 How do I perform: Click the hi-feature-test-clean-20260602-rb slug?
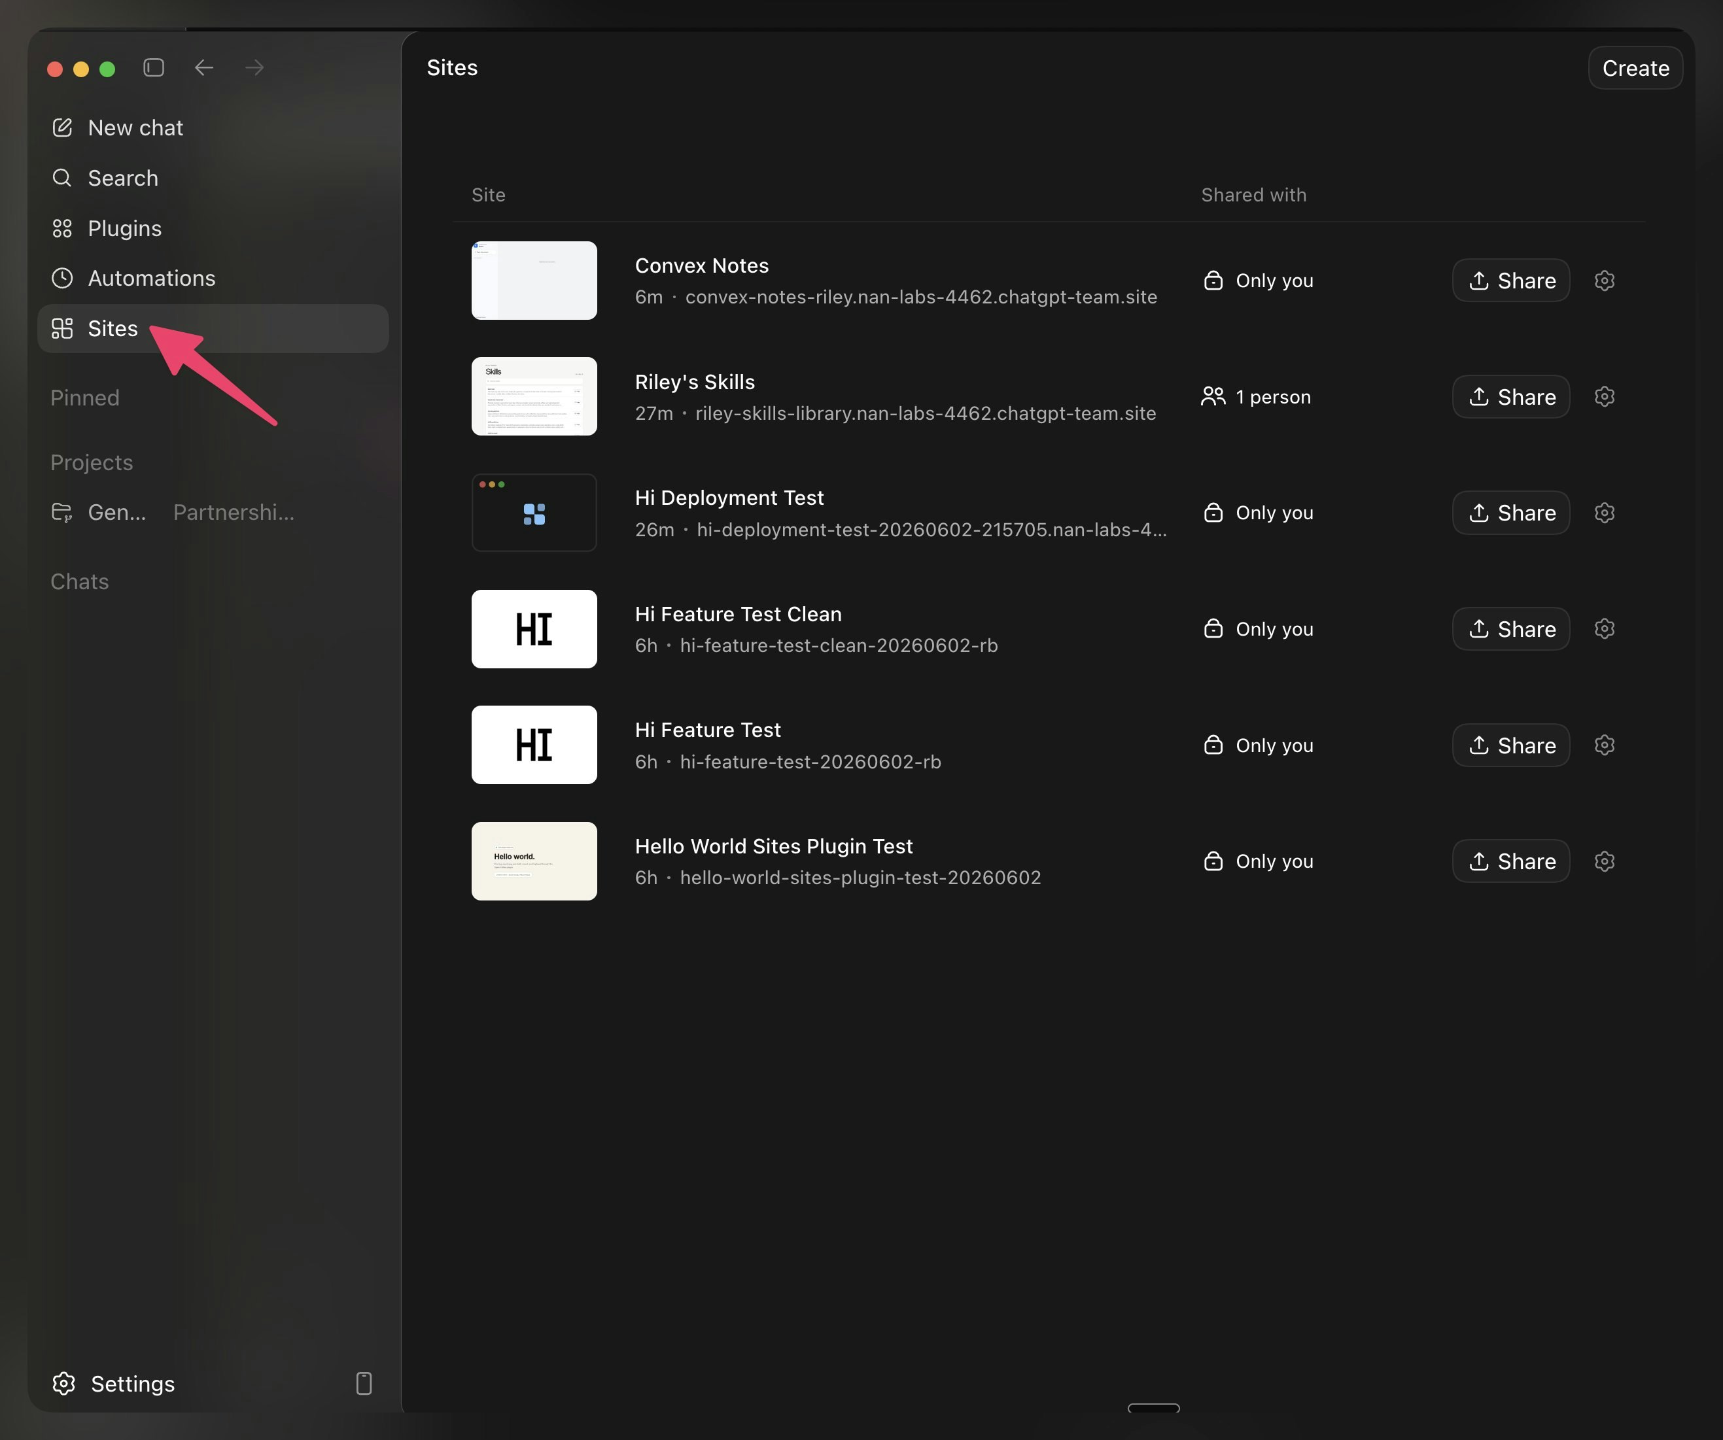839,645
